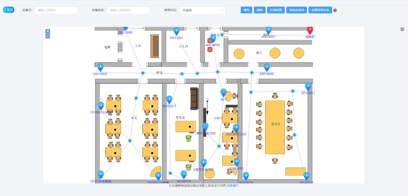Click the connection node between 研发 top desks
This screenshot has width=408, height=196.
tap(136, 98)
